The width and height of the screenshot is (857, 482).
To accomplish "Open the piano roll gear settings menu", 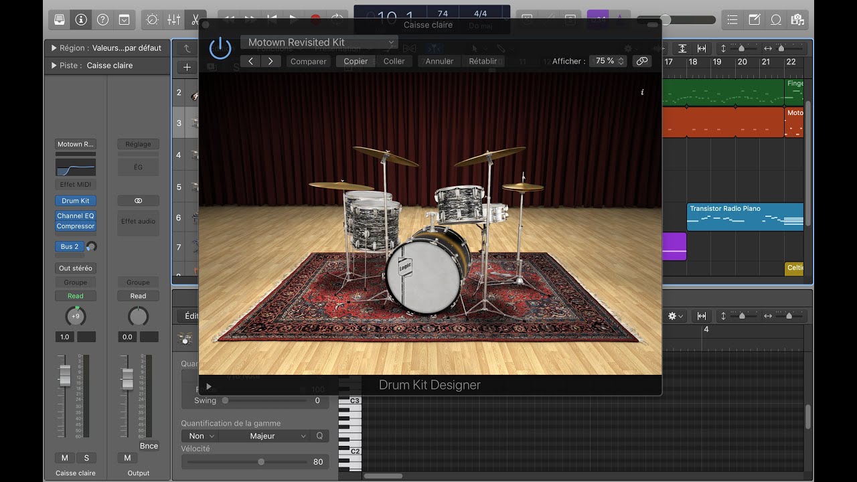I will click(x=675, y=316).
